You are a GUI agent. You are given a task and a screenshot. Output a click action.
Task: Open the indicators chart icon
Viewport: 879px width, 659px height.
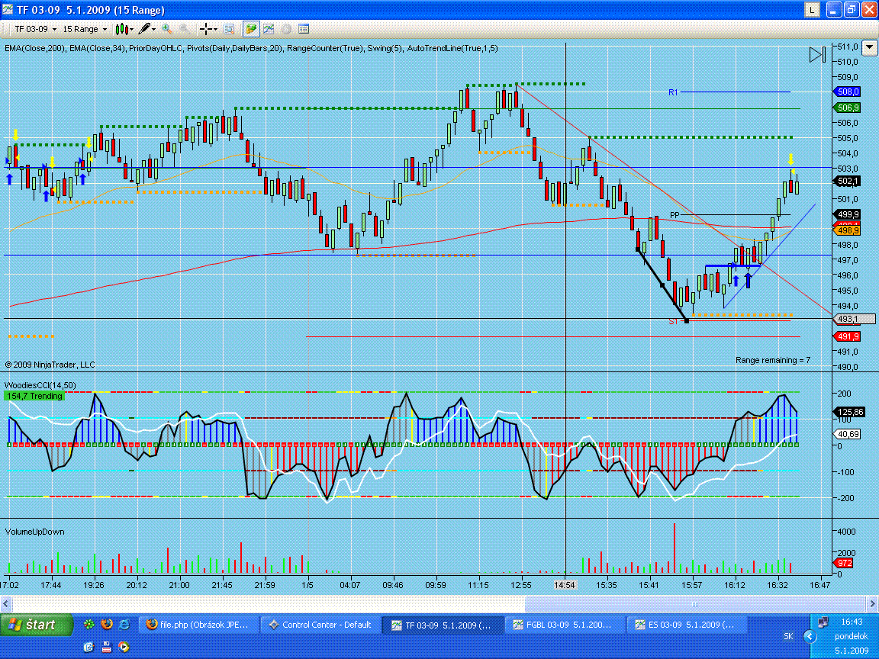tap(269, 29)
